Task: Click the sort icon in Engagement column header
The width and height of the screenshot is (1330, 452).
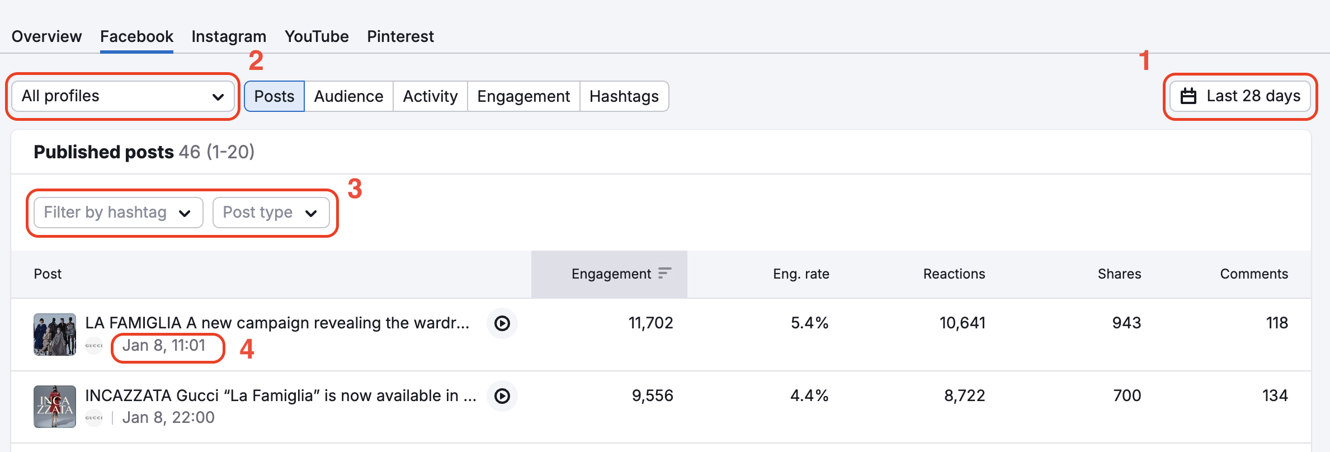Action: (664, 273)
